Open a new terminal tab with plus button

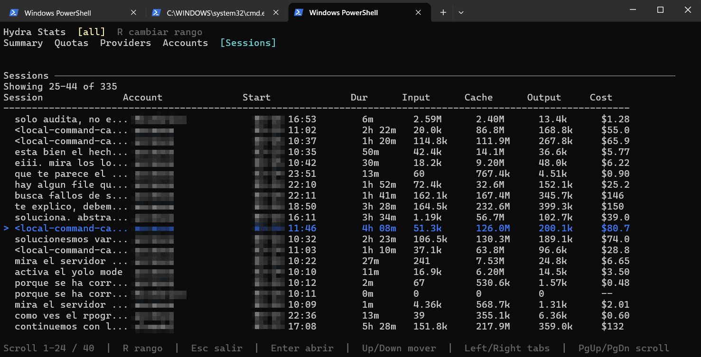tap(443, 13)
